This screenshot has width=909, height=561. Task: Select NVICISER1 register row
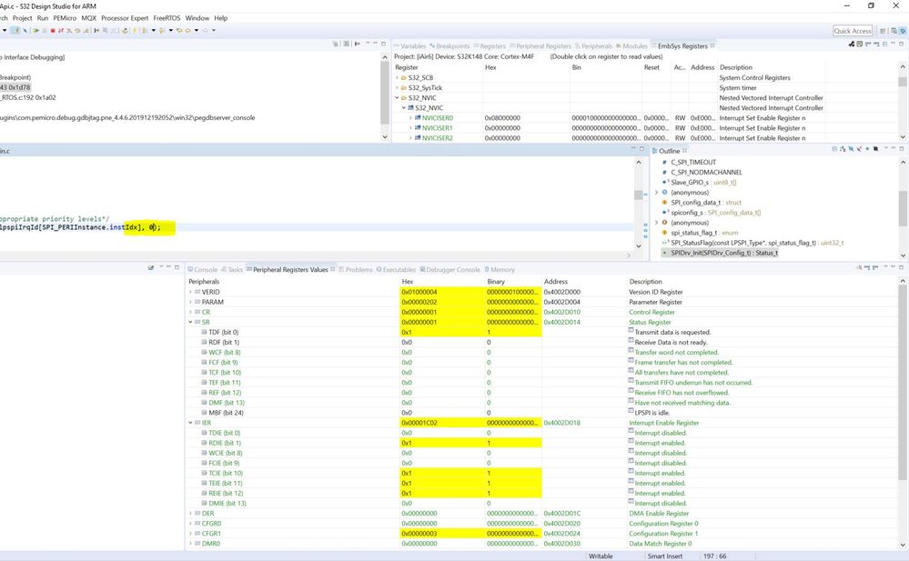[646, 128]
